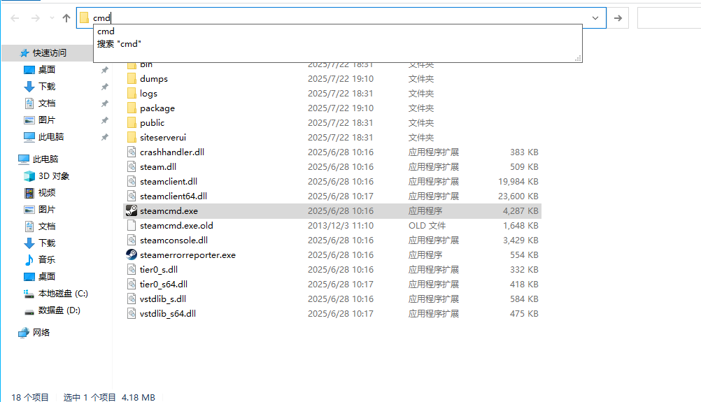701x402 pixels.
Task: Open pinned 桌面 under Quick access
Action: click(x=46, y=70)
